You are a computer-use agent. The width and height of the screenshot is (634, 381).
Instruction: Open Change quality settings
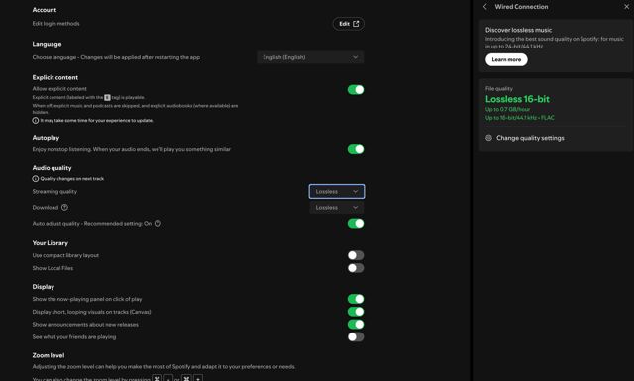click(530, 138)
